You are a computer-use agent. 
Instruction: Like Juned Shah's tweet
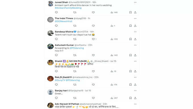pos(93,12)
